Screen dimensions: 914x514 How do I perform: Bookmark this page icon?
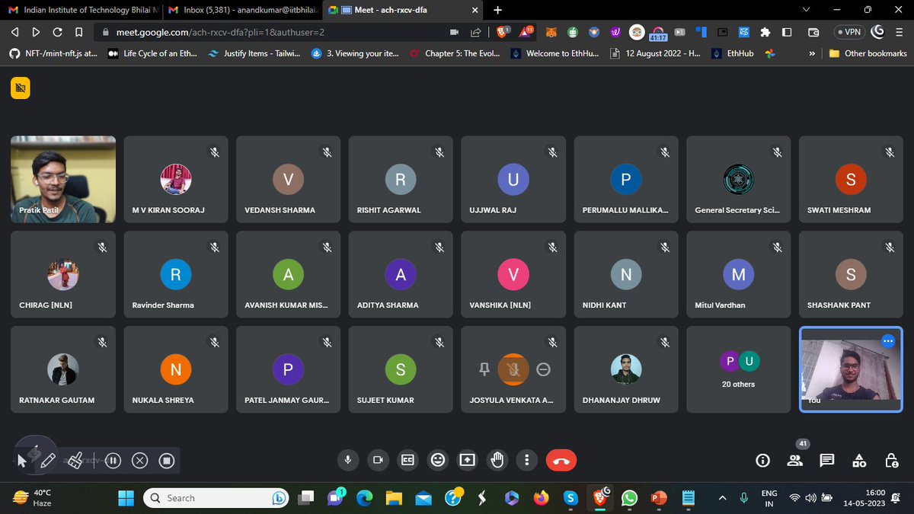[78, 32]
